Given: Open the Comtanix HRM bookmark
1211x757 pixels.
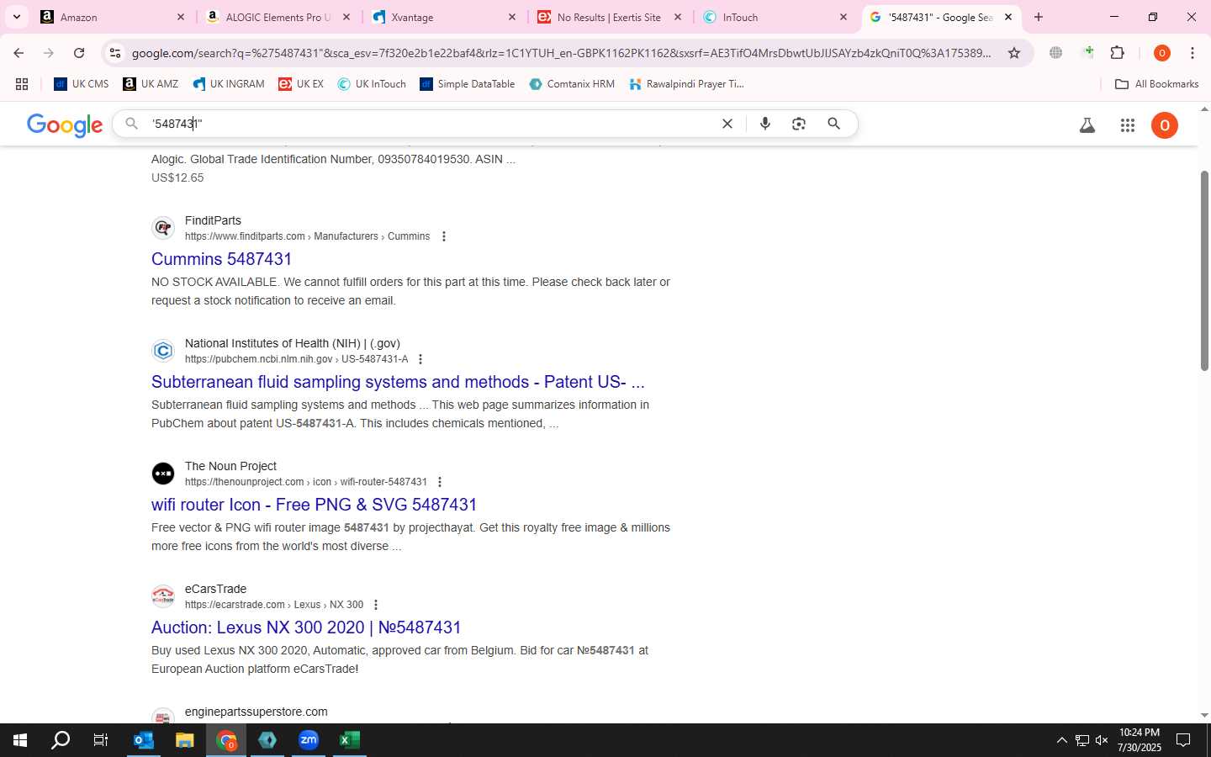Looking at the screenshot, I should tap(572, 84).
